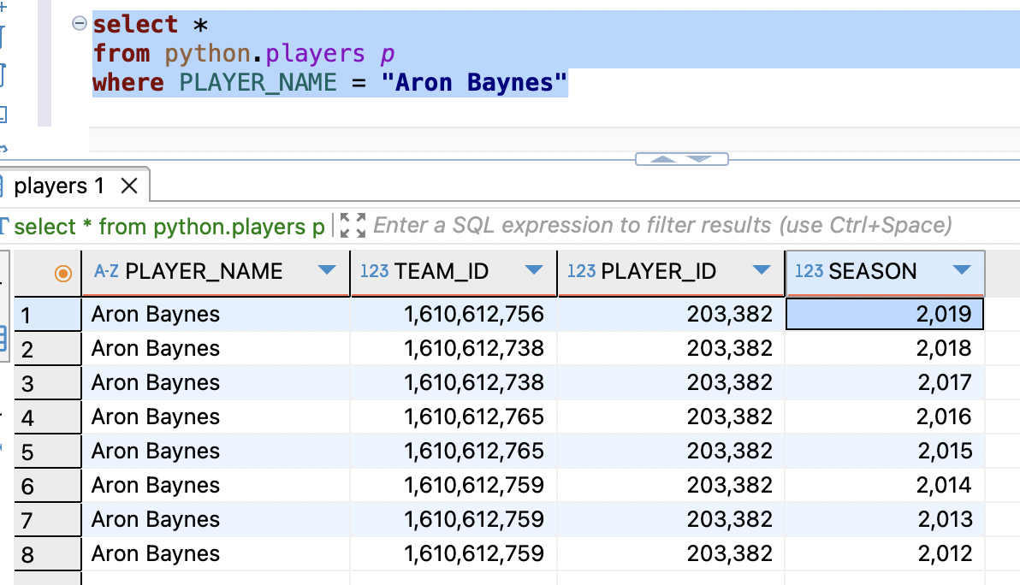Select season cell 2,017
1020x585 pixels.
tap(885, 382)
